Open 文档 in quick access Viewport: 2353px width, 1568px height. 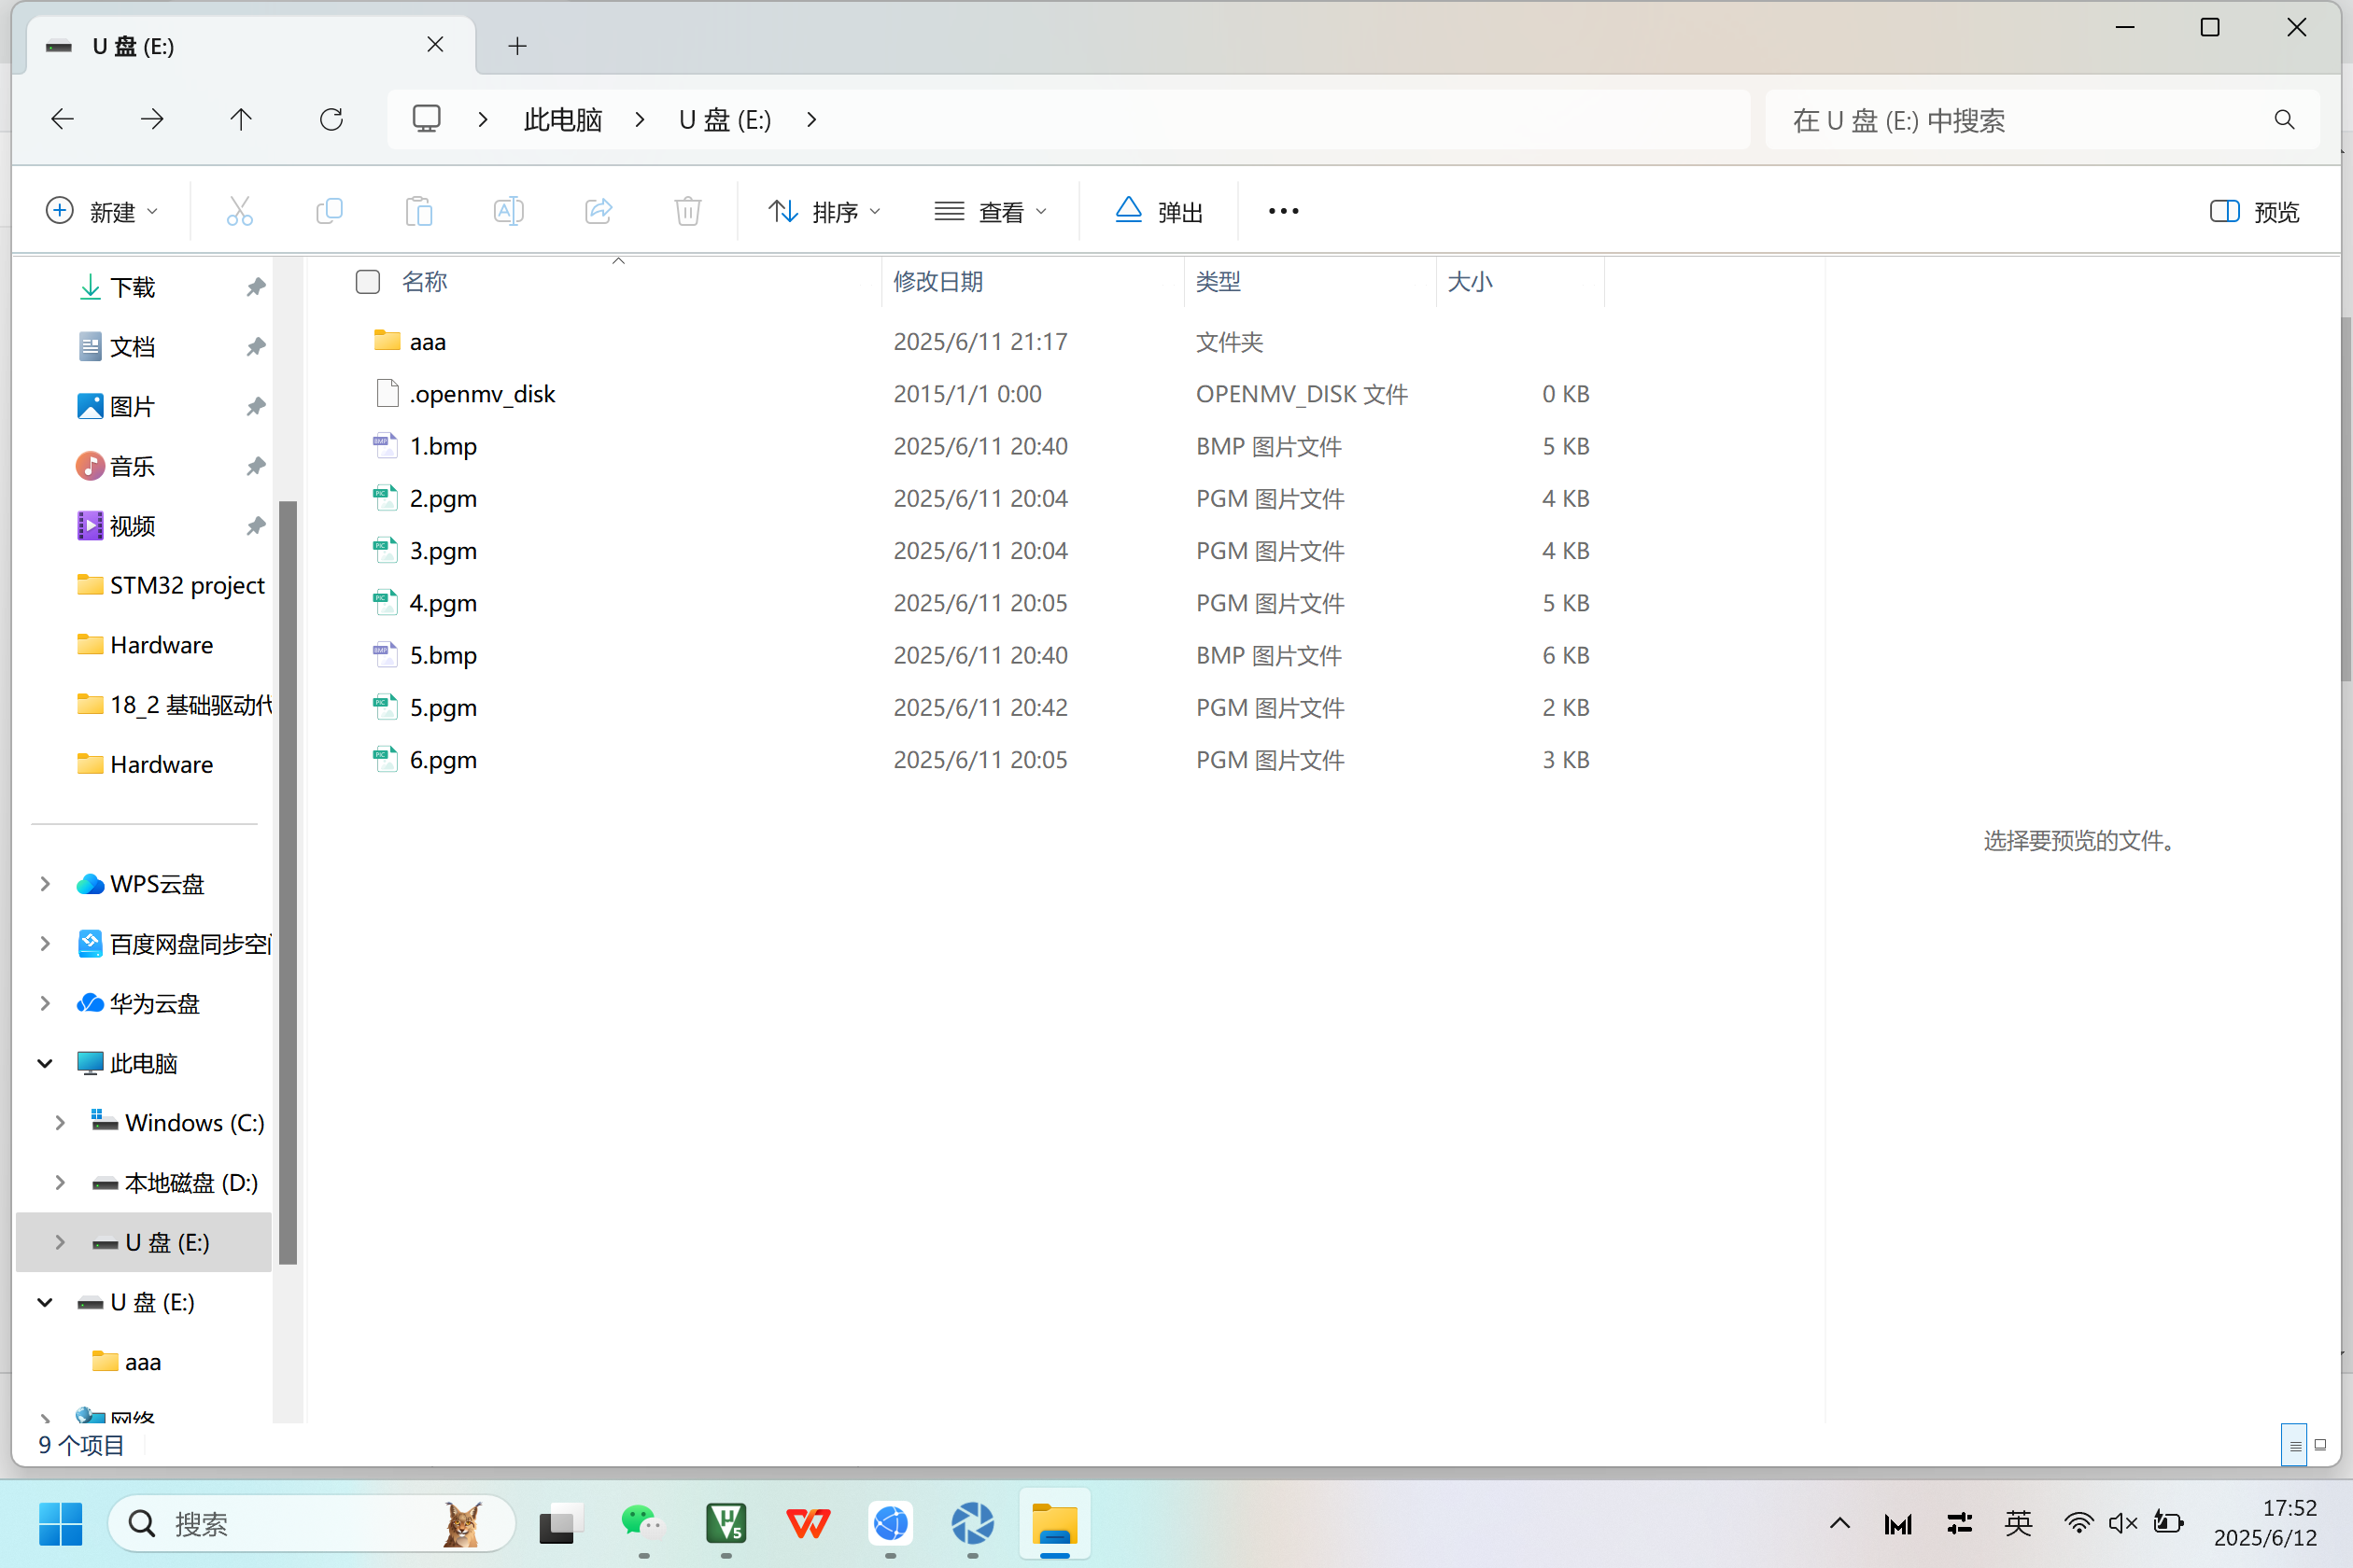(132, 347)
